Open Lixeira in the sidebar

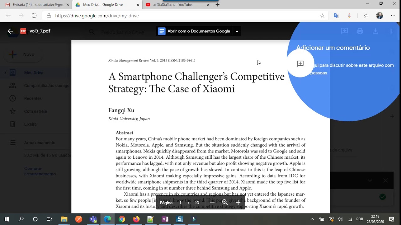click(x=30, y=124)
